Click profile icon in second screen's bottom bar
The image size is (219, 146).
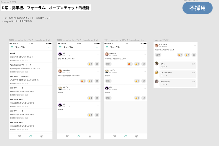[x=90, y=136]
